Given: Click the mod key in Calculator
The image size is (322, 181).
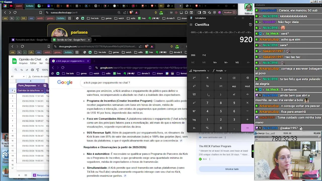Looking at the screenshot, I should click(x=247, y=86).
